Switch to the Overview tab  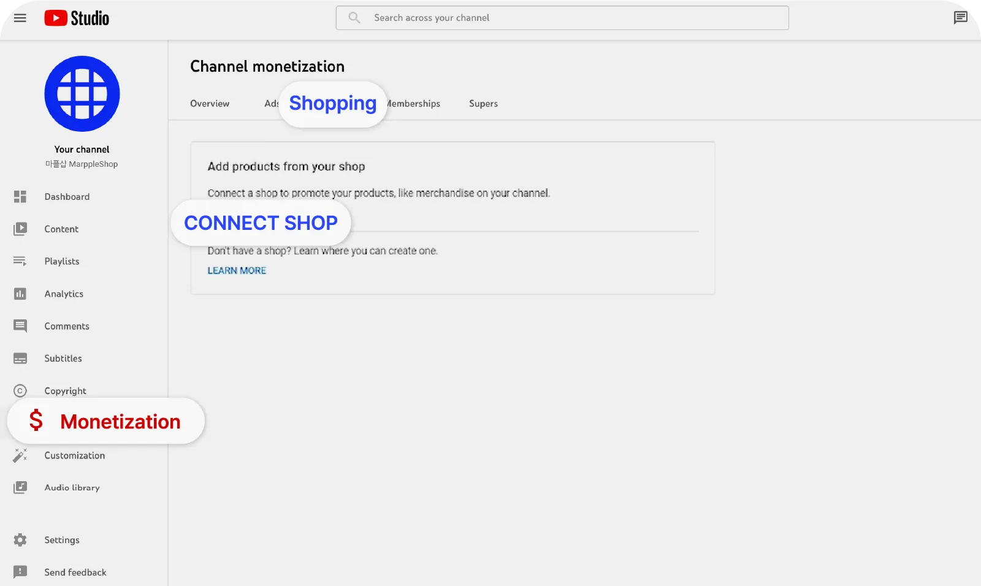pos(210,104)
